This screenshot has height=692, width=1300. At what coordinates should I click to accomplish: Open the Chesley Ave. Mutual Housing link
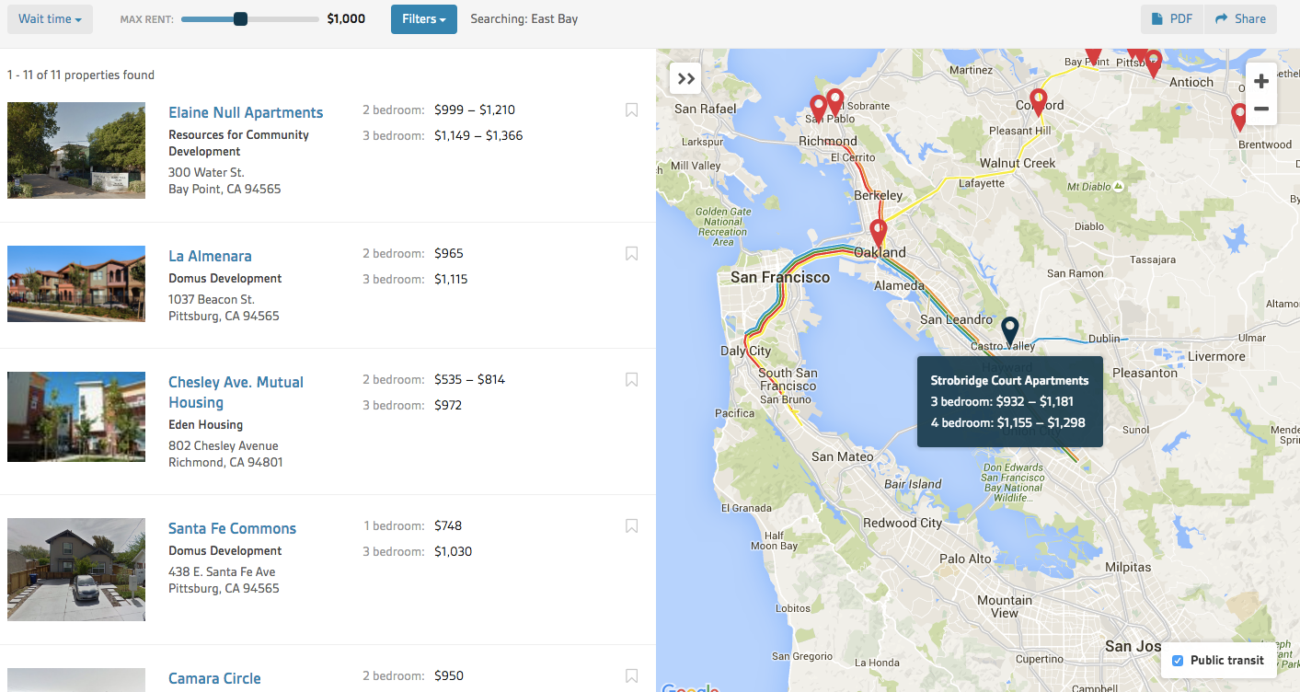pos(236,392)
